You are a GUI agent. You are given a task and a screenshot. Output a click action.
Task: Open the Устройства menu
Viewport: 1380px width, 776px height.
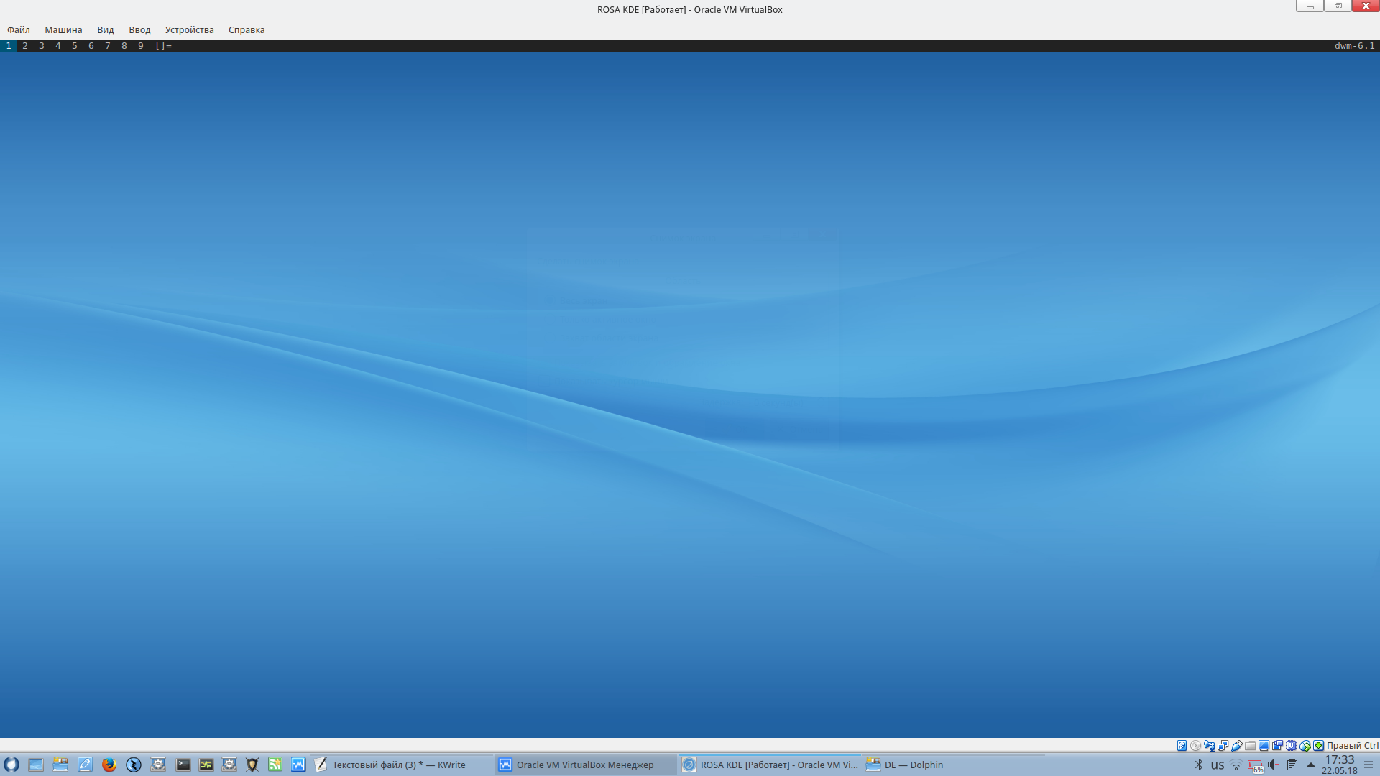pos(189,29)
